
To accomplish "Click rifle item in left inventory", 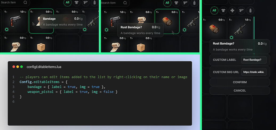I will (90, 21).
